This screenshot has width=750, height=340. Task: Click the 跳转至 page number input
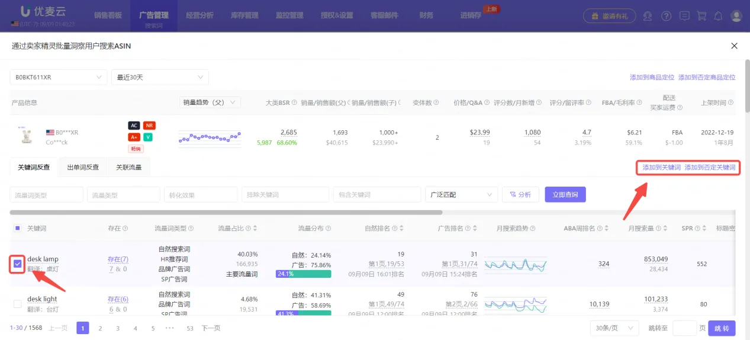point(685,328)
